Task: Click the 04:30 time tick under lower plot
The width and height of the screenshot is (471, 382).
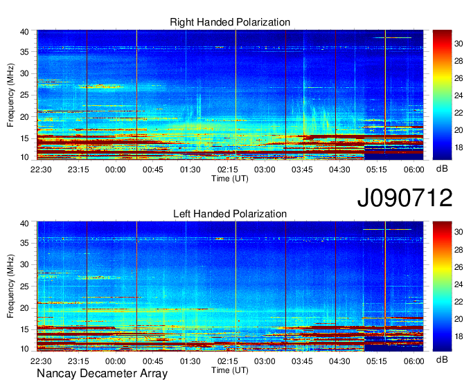Action: point(339,361)
